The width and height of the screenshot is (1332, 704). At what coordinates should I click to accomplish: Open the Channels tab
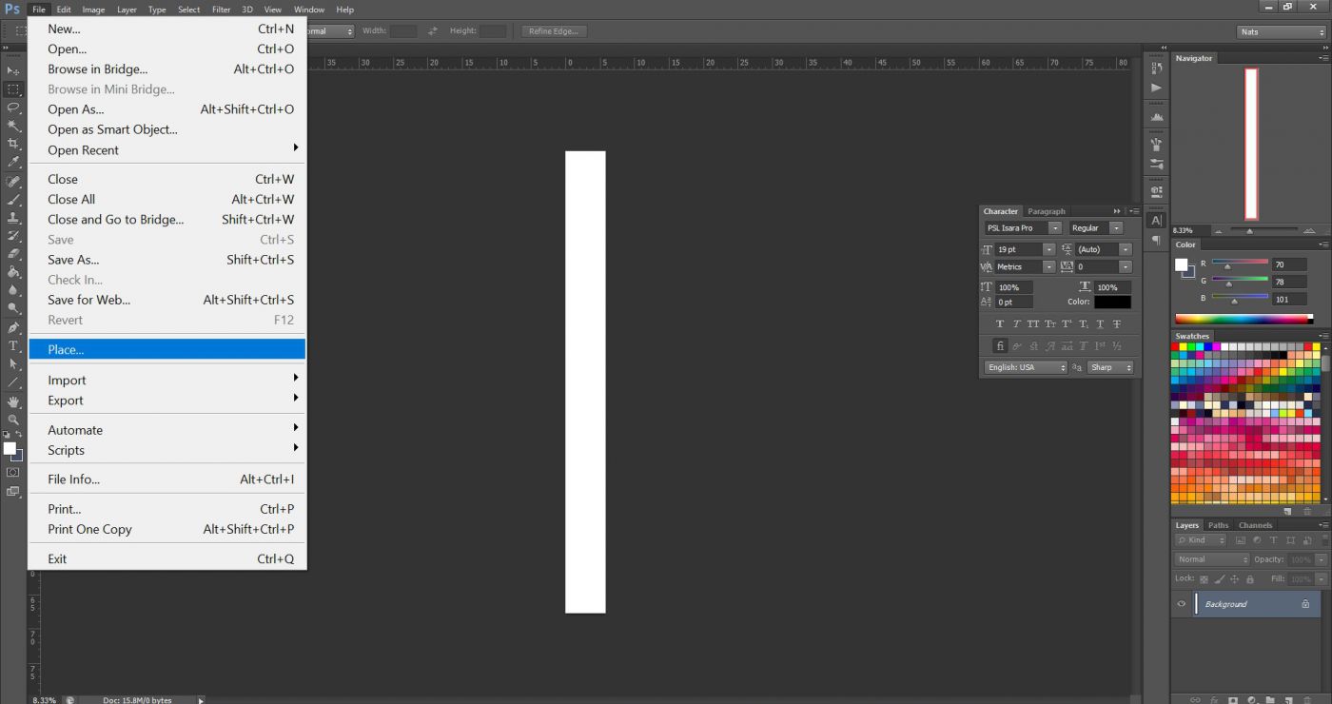point(1255,525)
